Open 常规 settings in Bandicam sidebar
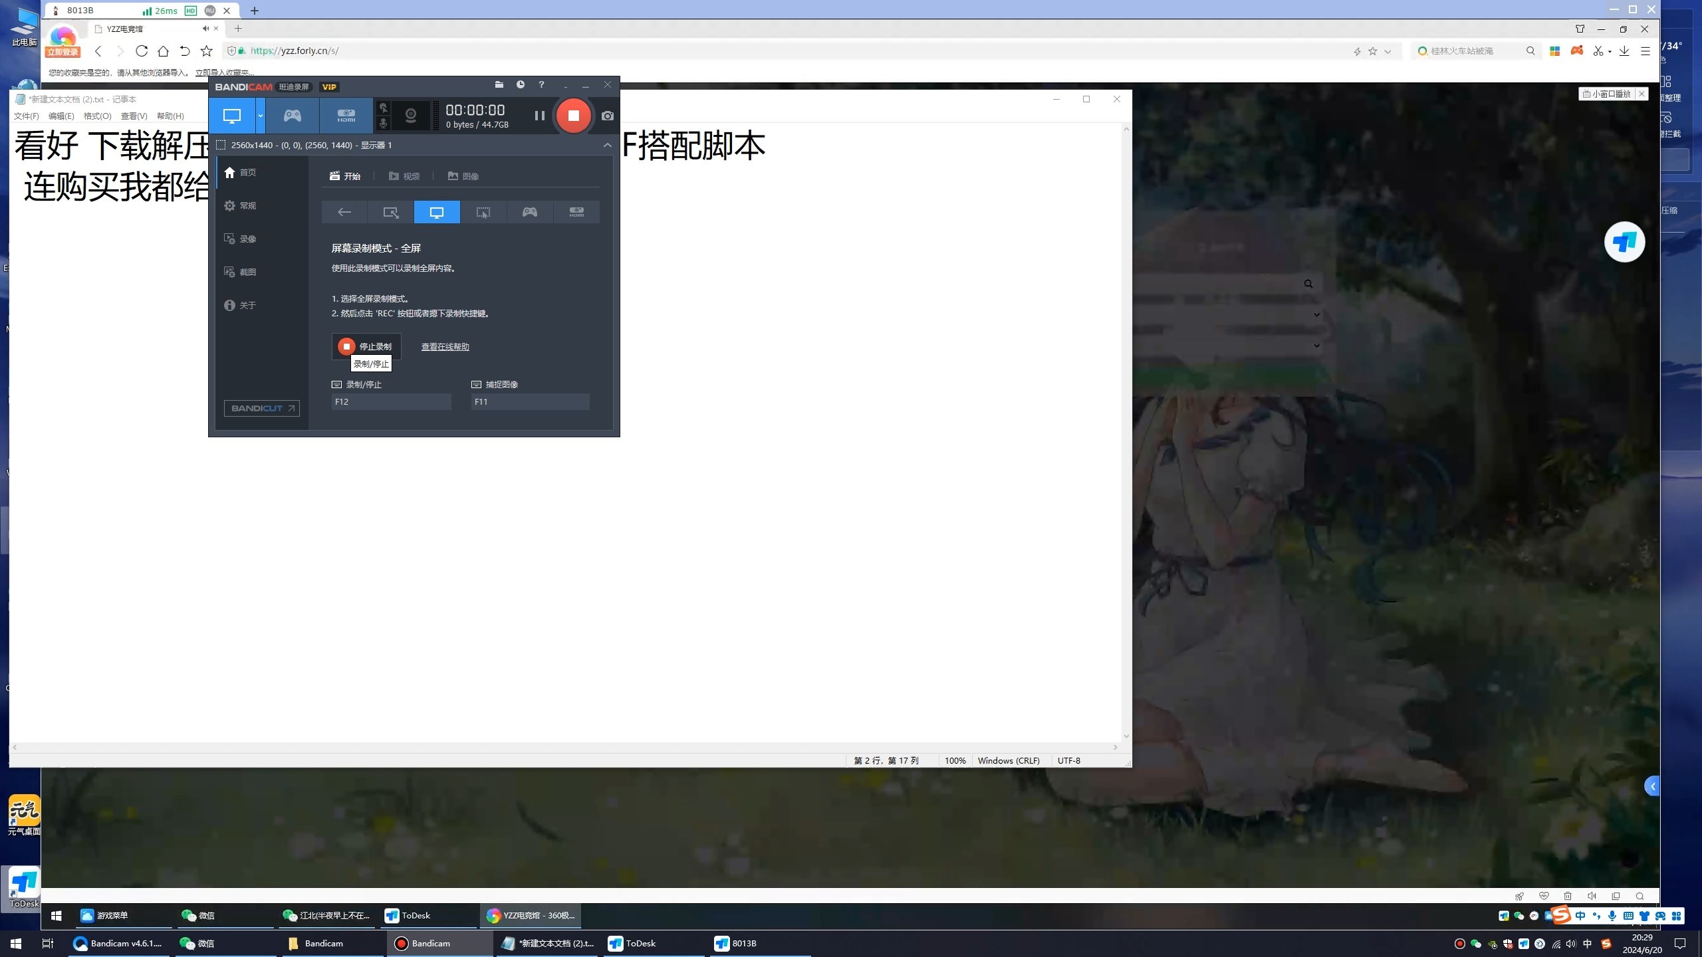The height and width of the screenshot is (957, 1702). (261, 206)
